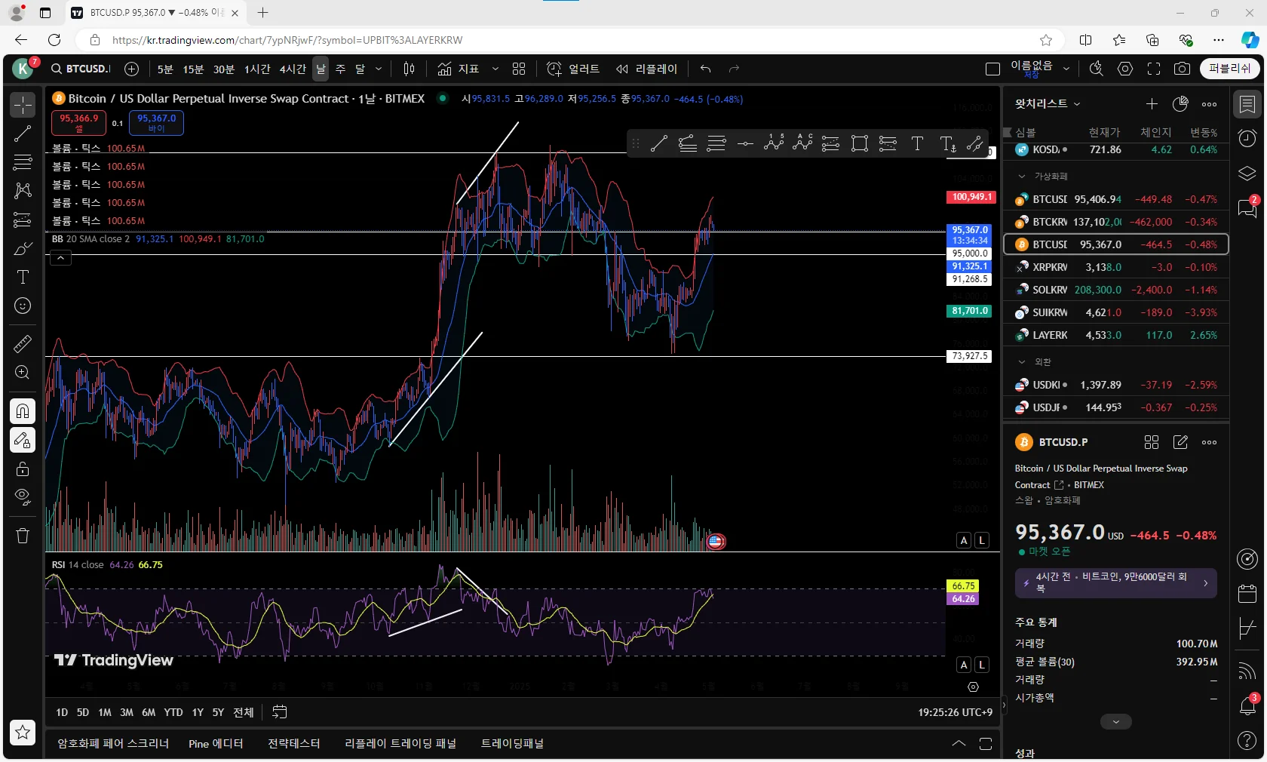Switch the chart to fullscreen mode
Screen dimensions: 1267x762
pyautogui.click(x=1154, y=69)
